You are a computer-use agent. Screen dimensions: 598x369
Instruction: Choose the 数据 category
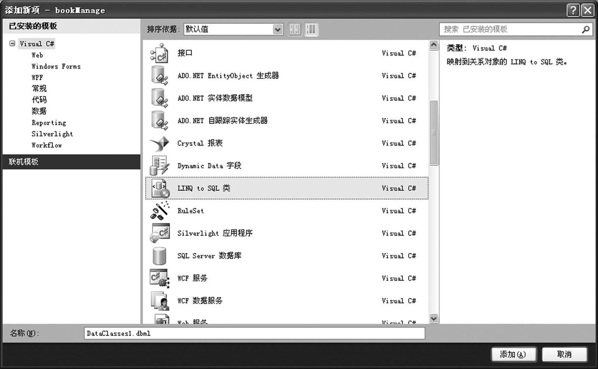pos(39,111)
